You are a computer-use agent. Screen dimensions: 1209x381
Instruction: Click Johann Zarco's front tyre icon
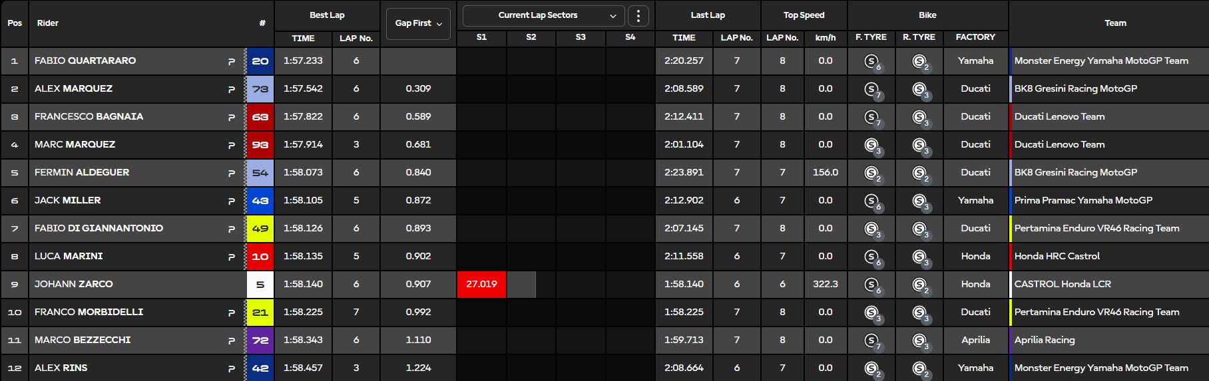click(871, 285)
